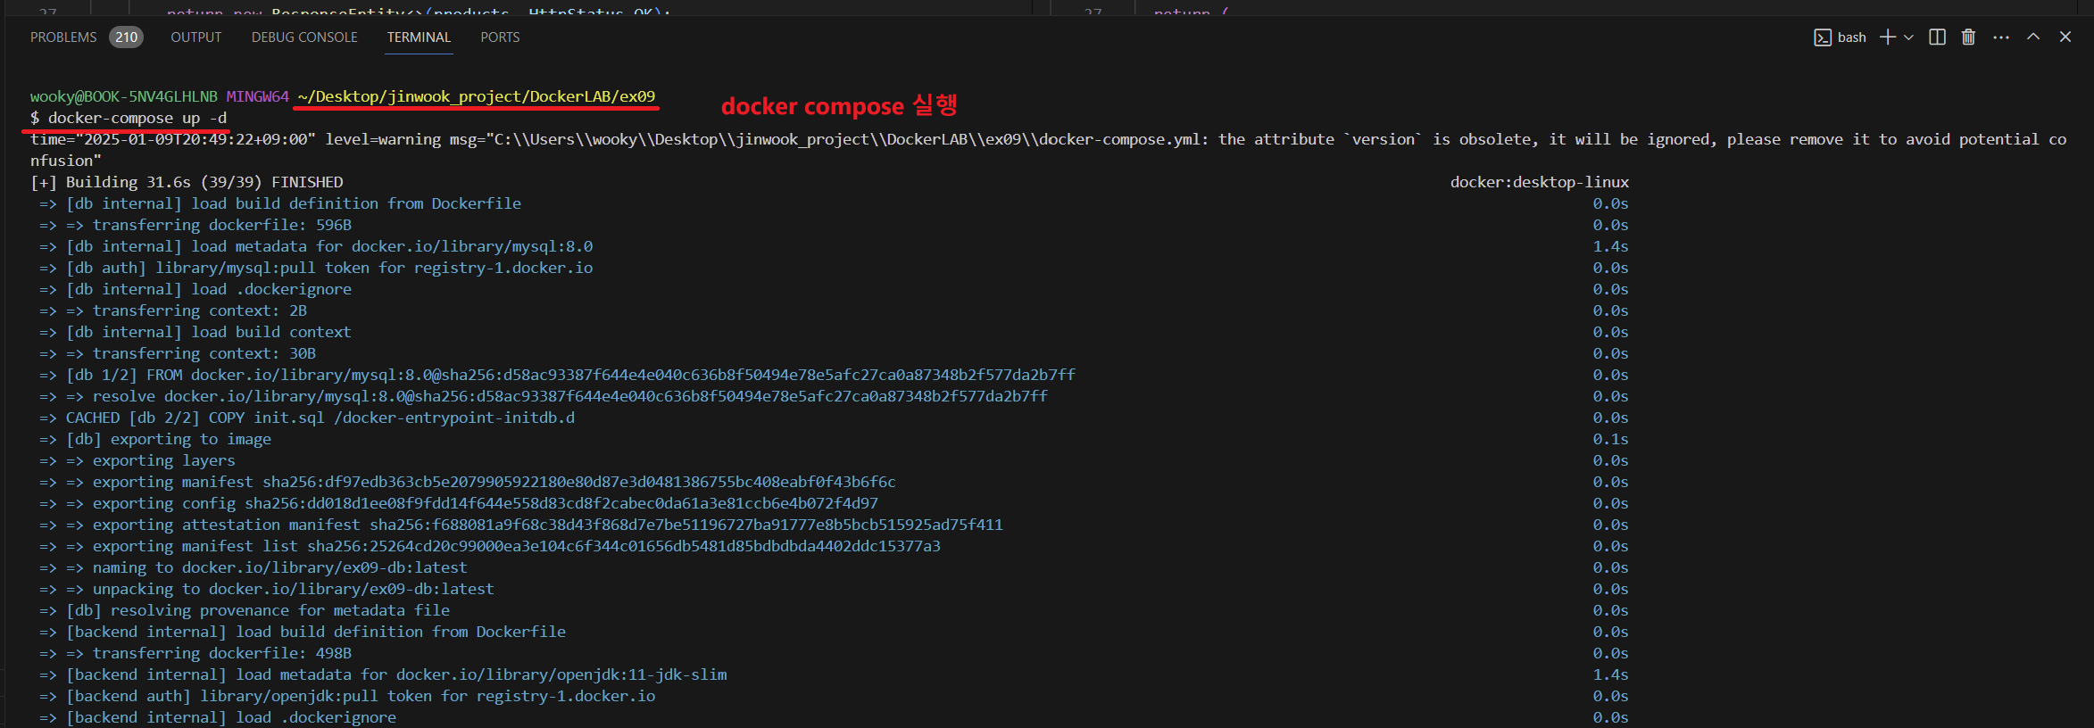
Task: Click the [db] exporting to image line
Action: [155, 439]
